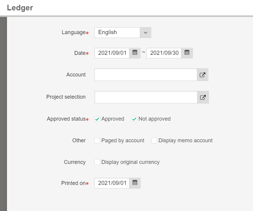Image resolution: width=253 pixels, height=211 pixels.
Task: Expand the Language dropdown arrow
Action: (x=146, y=33)
